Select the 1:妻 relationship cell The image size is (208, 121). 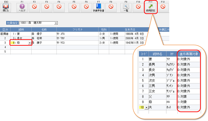point(21,34)
